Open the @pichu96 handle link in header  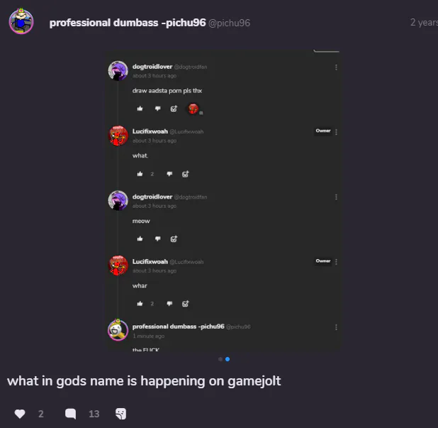coord(230,23)
